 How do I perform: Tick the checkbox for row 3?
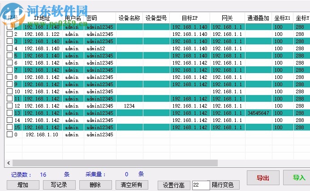click(x=9, y=41)
